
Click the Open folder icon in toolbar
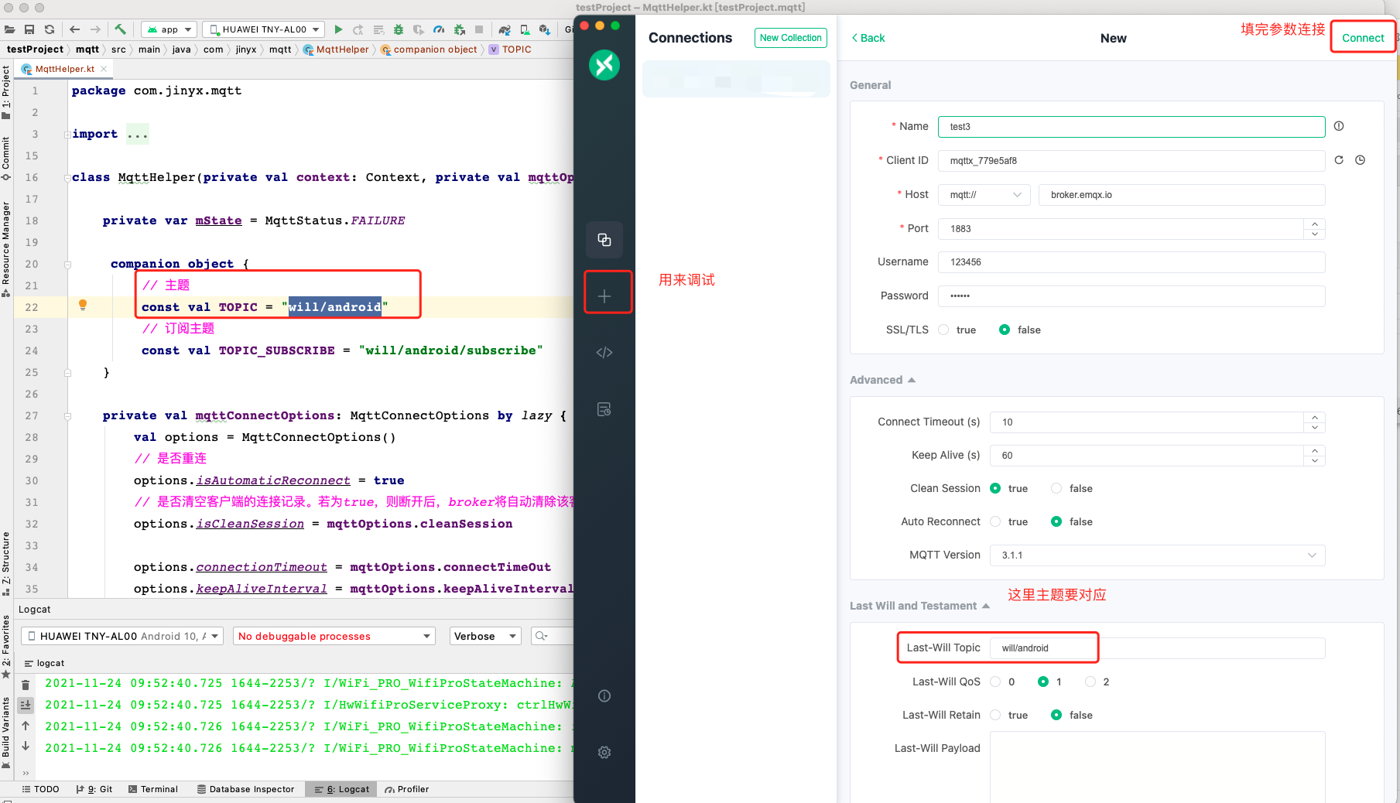(9, 29)
